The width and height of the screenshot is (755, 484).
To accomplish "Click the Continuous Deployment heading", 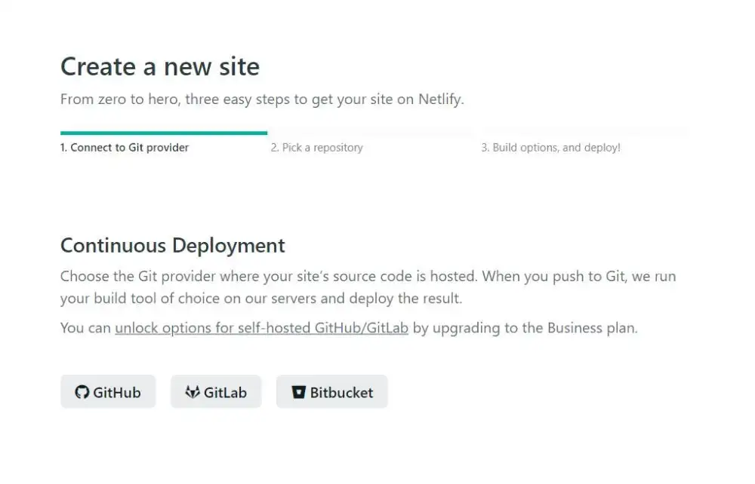I will tap(172, 245).
